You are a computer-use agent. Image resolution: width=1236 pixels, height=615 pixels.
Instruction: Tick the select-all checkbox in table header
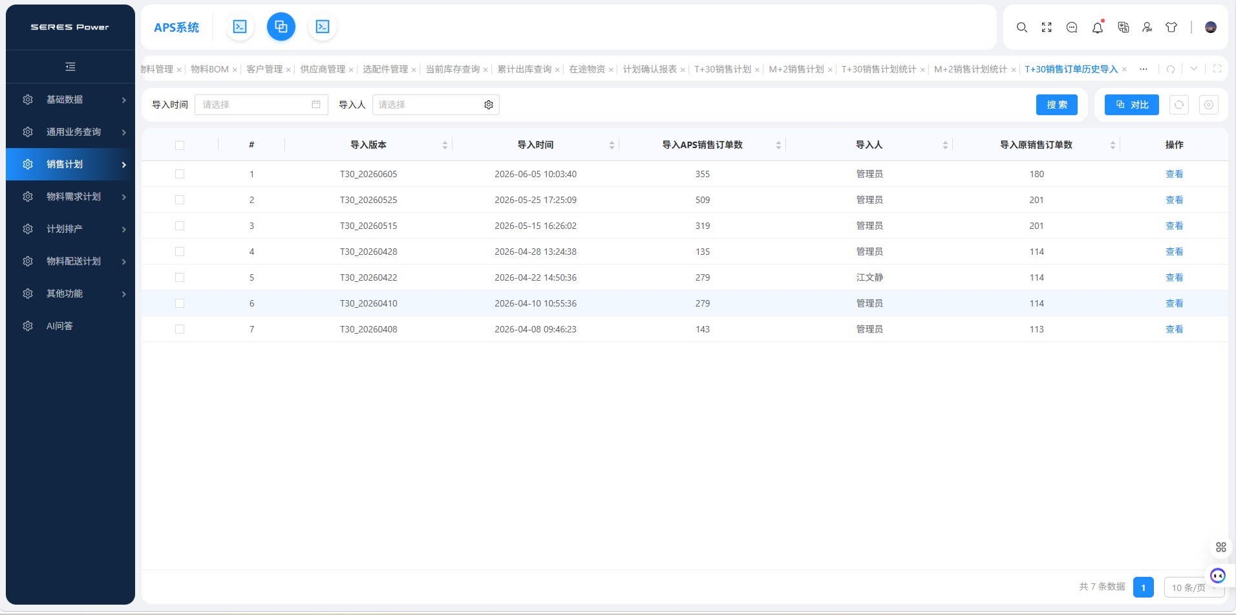pos(180,146)
